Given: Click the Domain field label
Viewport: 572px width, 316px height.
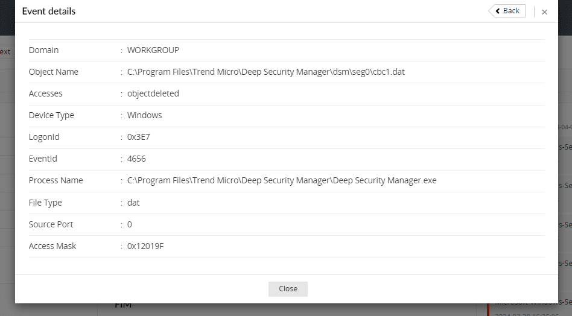Looking at the screenshot, I should click(44, 50).
